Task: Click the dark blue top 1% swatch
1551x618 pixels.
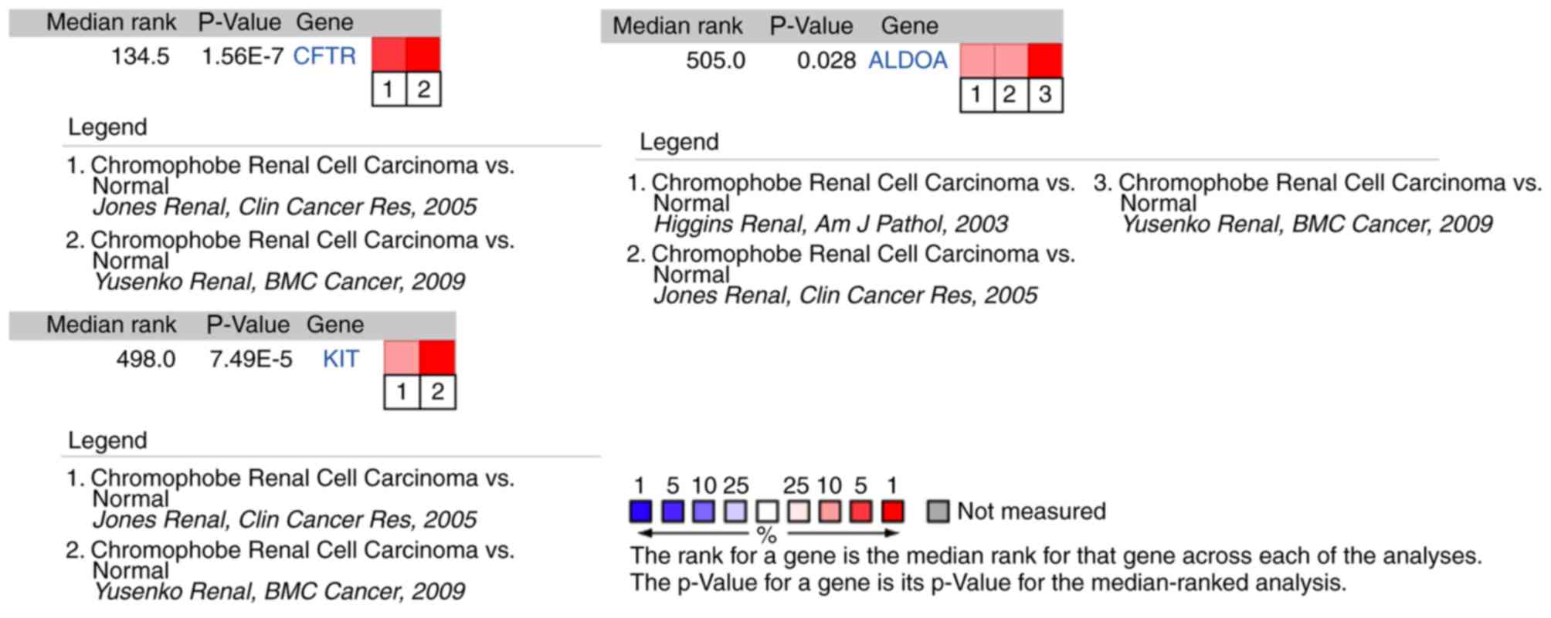Action: click(x=640, y=512)
